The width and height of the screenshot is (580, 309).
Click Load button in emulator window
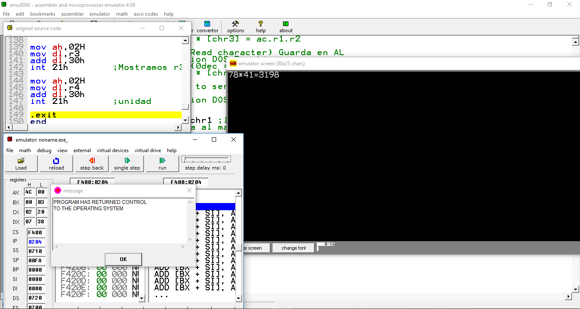(x=21, y=164)
